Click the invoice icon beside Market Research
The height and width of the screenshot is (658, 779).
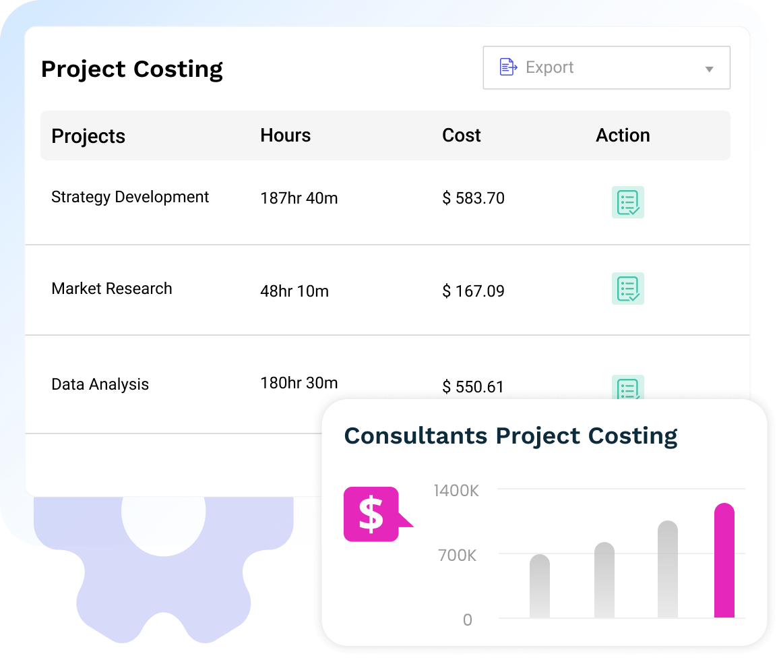[627, 289]
